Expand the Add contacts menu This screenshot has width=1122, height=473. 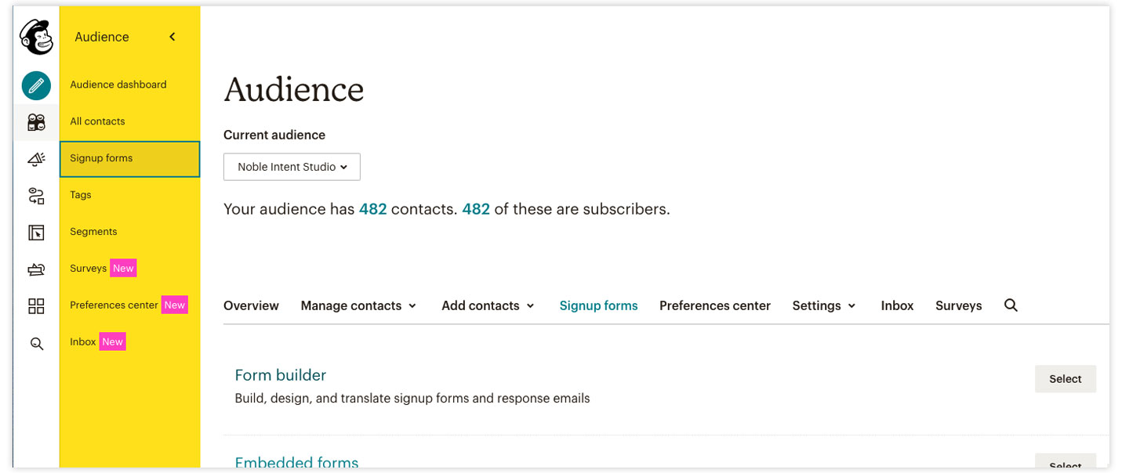click(488, 305)
